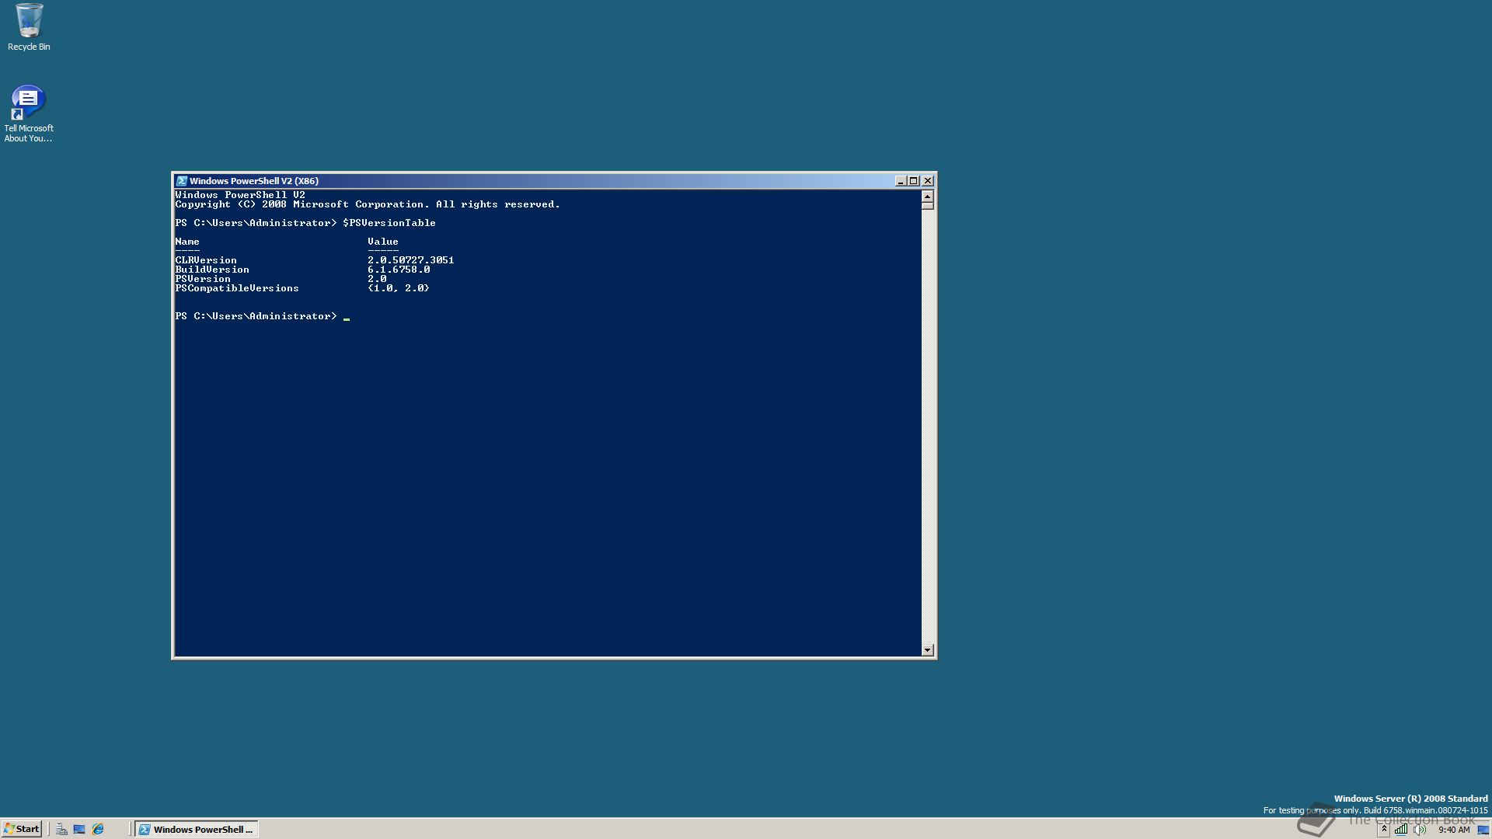Select the Windows PowerShell taskbar button
1492x839 pixels.
pos(197,829)
